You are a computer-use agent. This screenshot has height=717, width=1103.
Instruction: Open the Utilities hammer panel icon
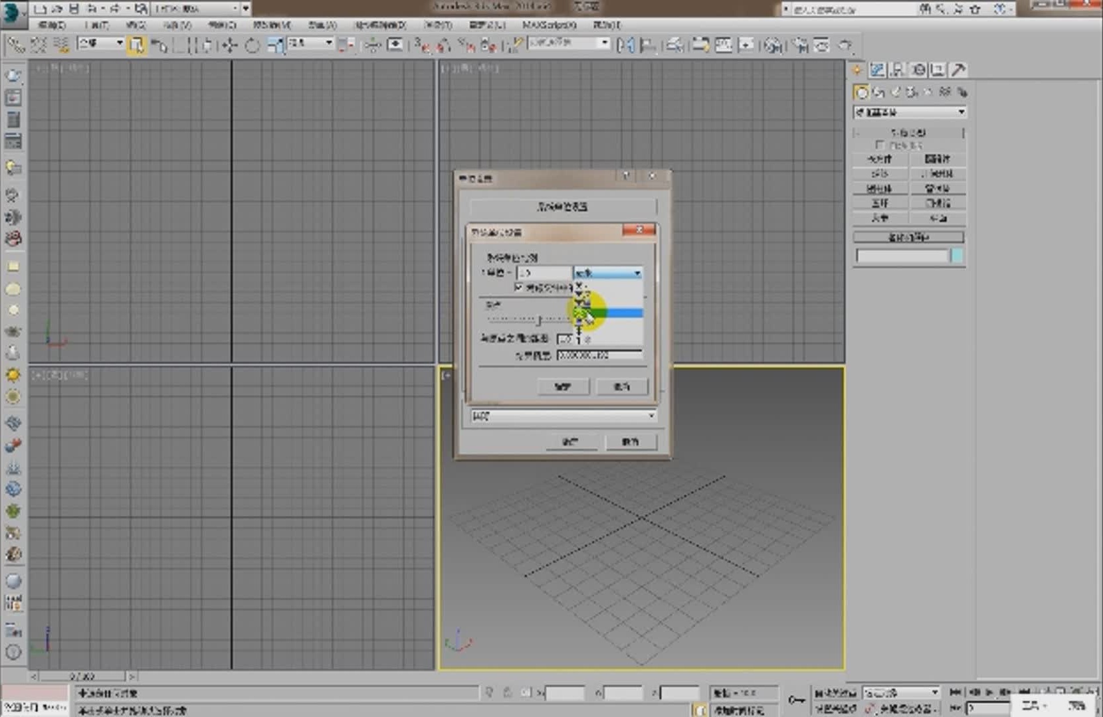[x=958, y=70]
